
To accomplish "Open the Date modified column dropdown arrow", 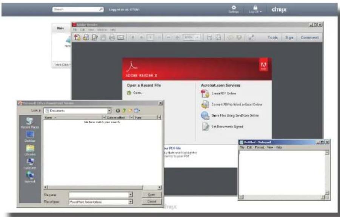I will coord(131,118).
